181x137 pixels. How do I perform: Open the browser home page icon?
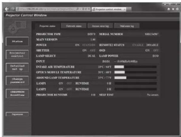169,9
